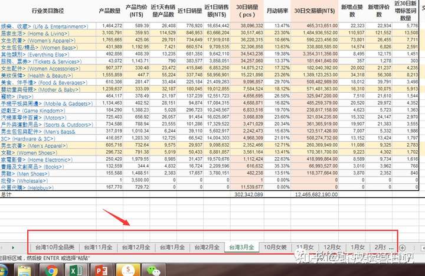Open WeChat from the taskbar
Viewport: 425px width, 276px height.
pos(153,270)
